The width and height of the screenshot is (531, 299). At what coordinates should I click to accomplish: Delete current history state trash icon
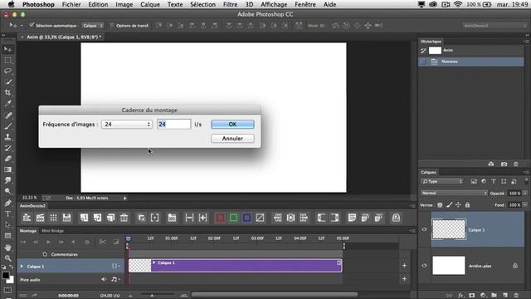click(516, 164)
